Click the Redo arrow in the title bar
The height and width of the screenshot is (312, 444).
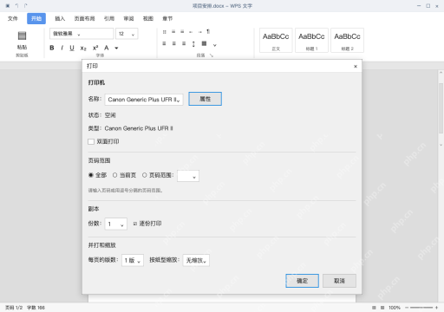click(26, 6)
